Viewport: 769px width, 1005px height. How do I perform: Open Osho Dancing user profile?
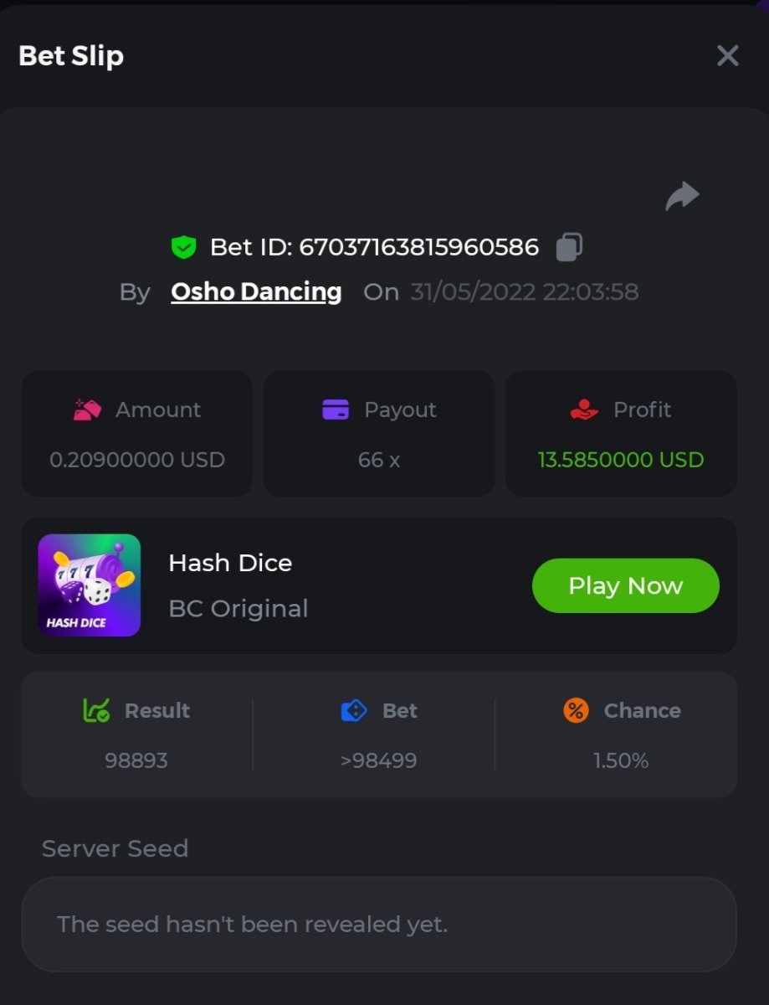click(256, 291)
